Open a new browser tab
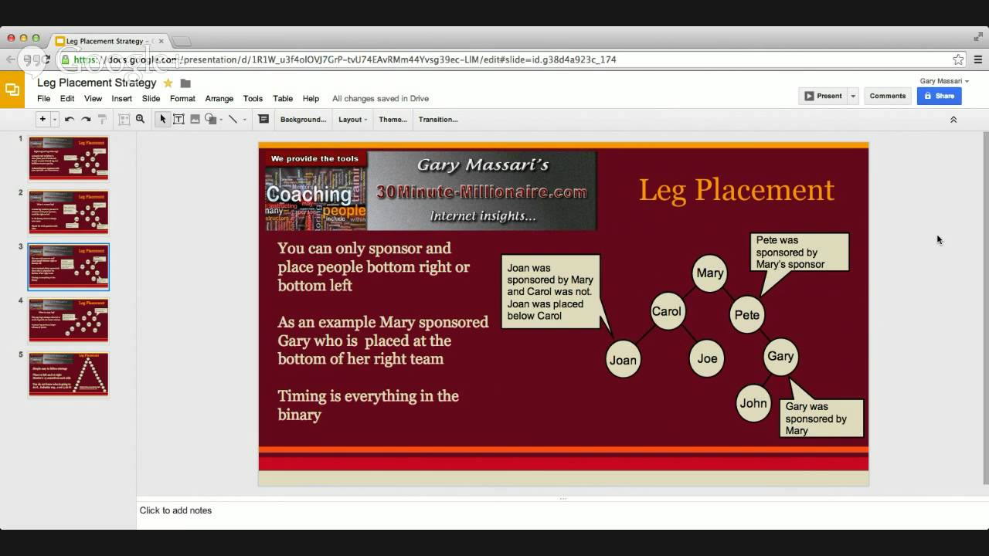 tap(182, 41)
